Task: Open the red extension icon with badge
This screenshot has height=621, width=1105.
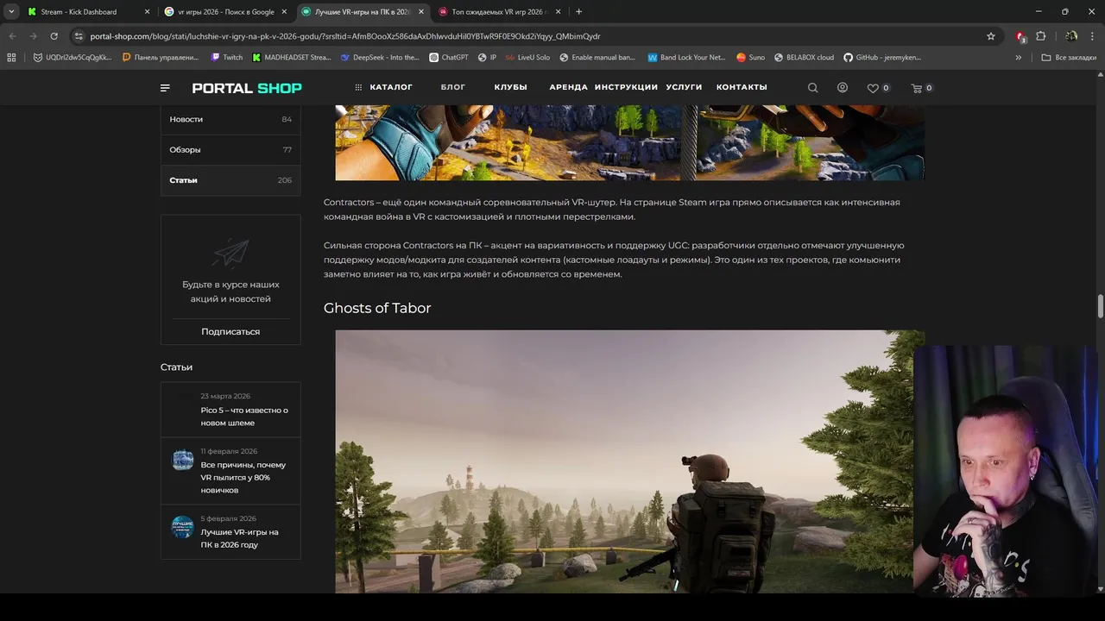Action: tap(1020, 36)
